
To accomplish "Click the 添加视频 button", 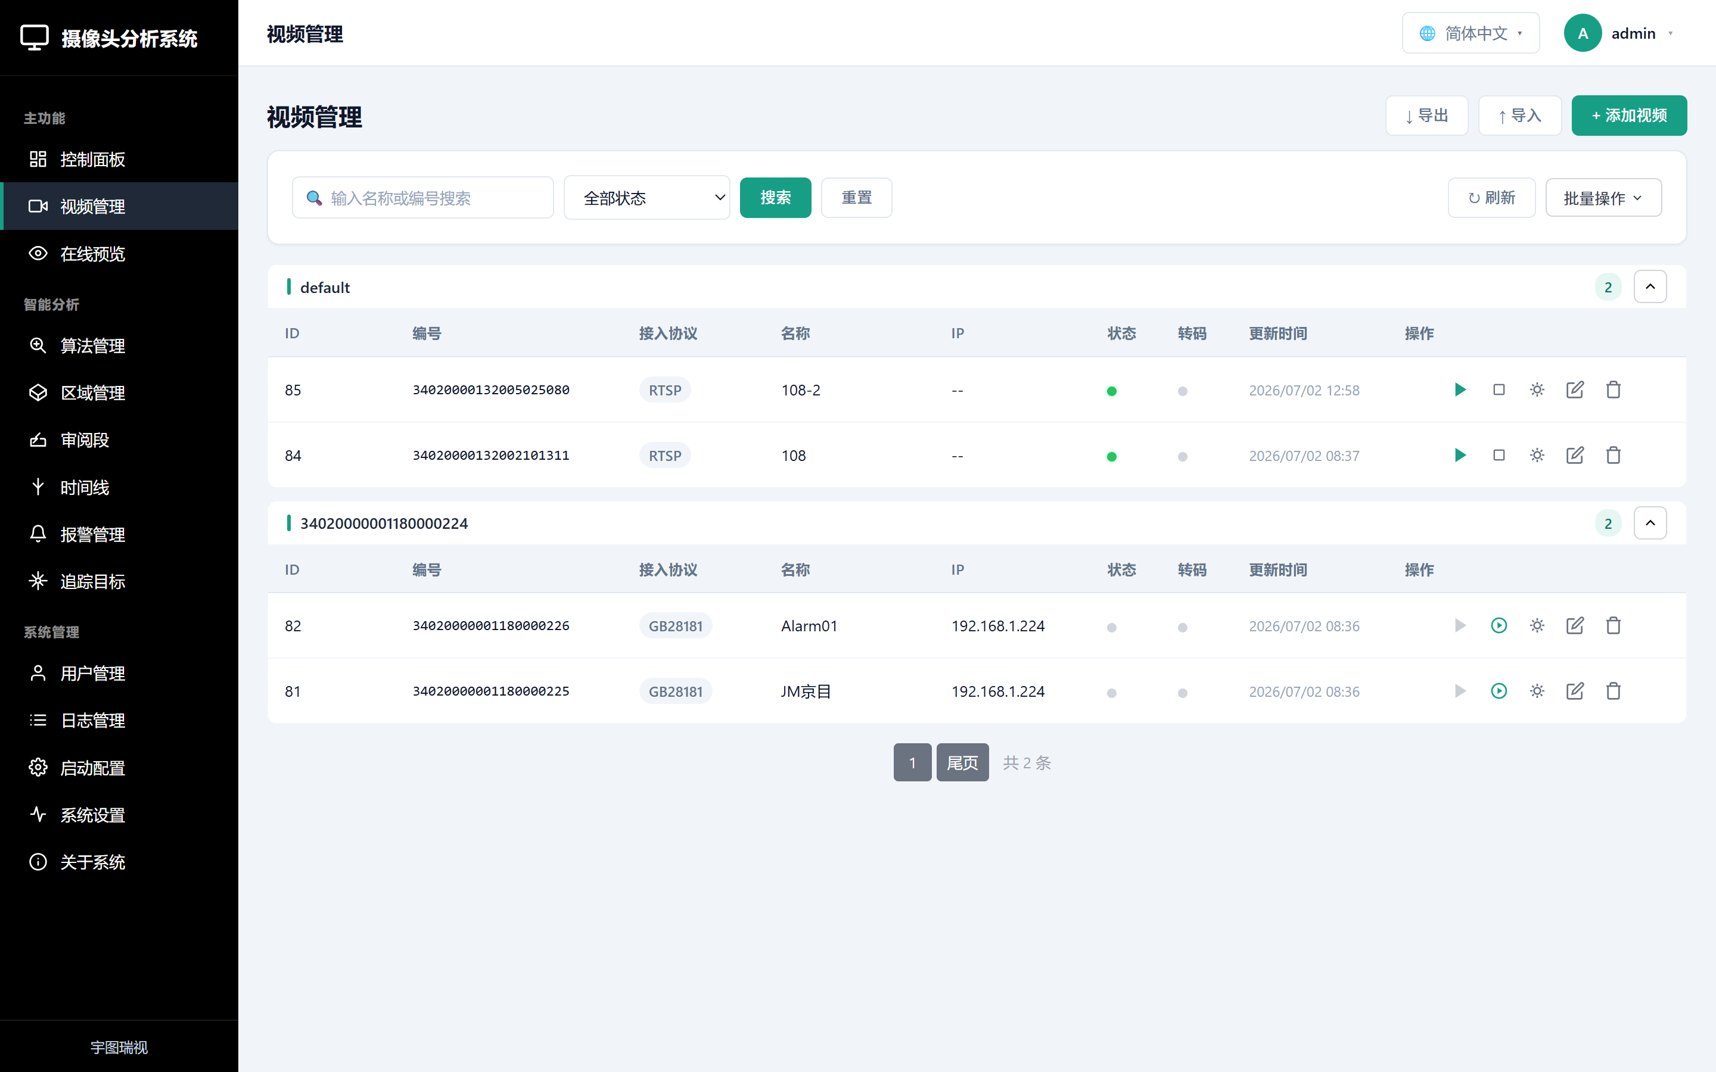I will tap(1629, 116).
